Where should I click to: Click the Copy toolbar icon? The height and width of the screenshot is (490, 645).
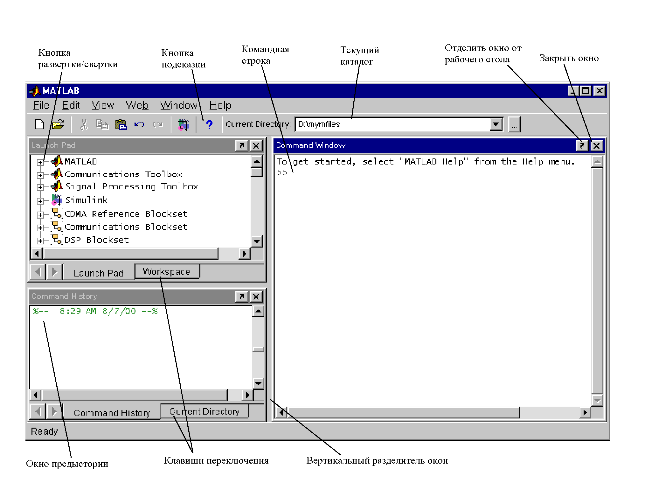tap(102, 125)
